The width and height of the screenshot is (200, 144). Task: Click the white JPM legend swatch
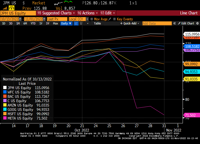pyautogui.click(x=5, y=88)
